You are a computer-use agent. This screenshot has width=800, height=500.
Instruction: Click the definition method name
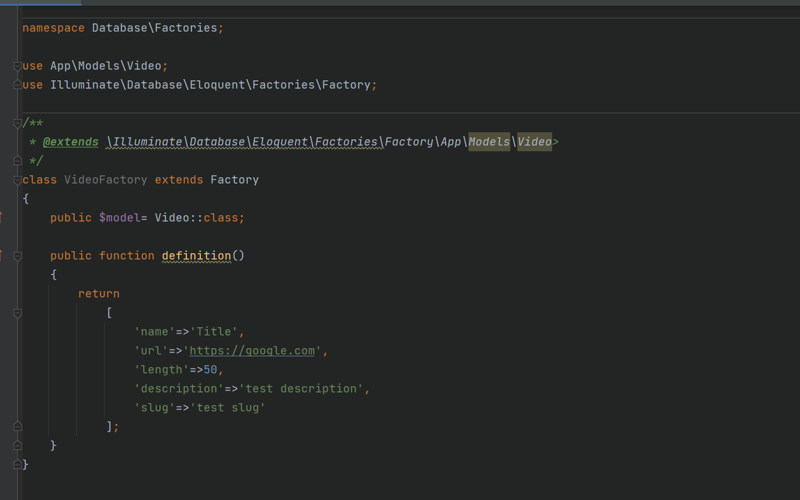coord(197,256)
